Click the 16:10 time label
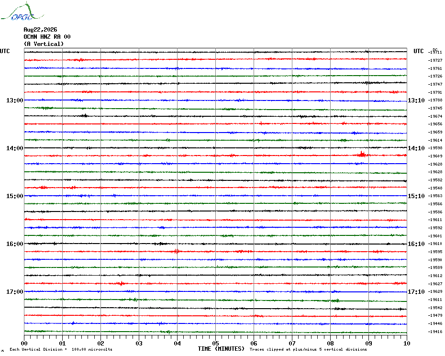The height and width of the screenshot is (356, 445). point(416,244)
